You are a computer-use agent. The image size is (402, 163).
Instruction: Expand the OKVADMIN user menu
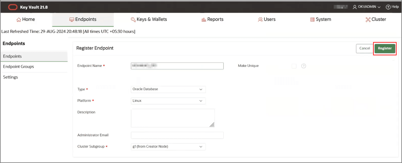pos(367,7)
